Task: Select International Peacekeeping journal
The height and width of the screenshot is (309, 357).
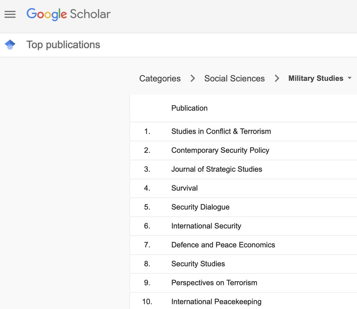Action: coord(216,302)
